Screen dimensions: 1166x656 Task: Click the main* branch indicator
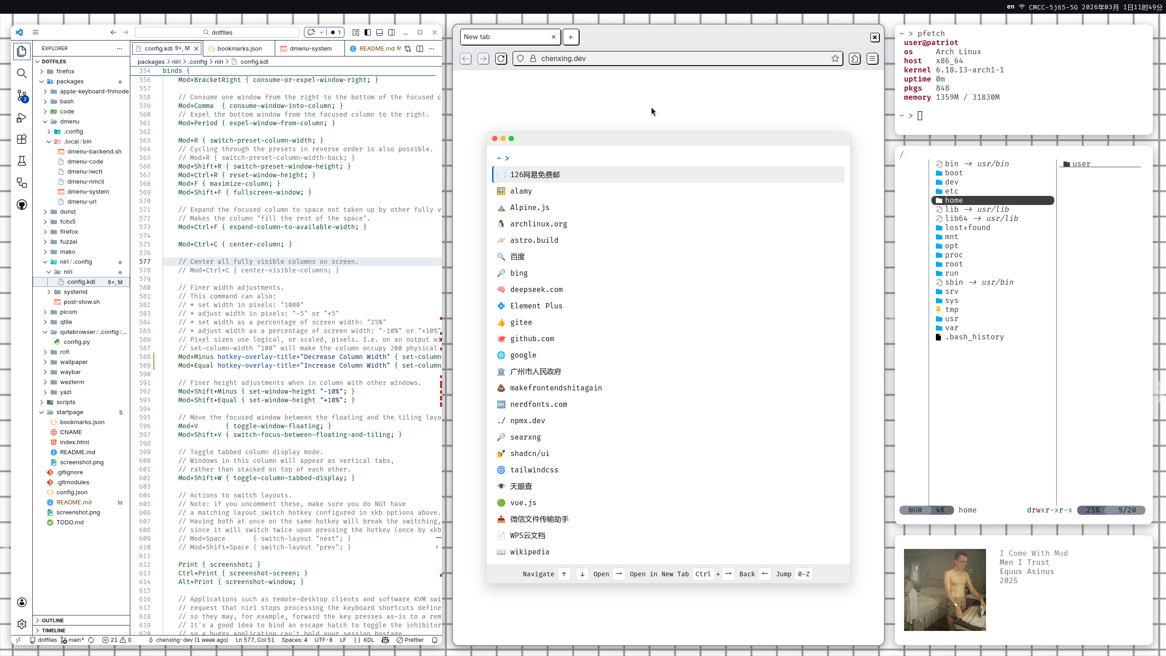(x=72, y=640)
